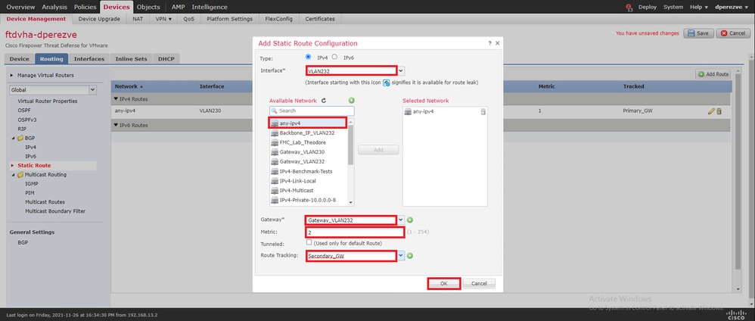The width and height of the screenshot is (755, 321).
Task: Open Platform Settings tab
Action: (230, 19)
